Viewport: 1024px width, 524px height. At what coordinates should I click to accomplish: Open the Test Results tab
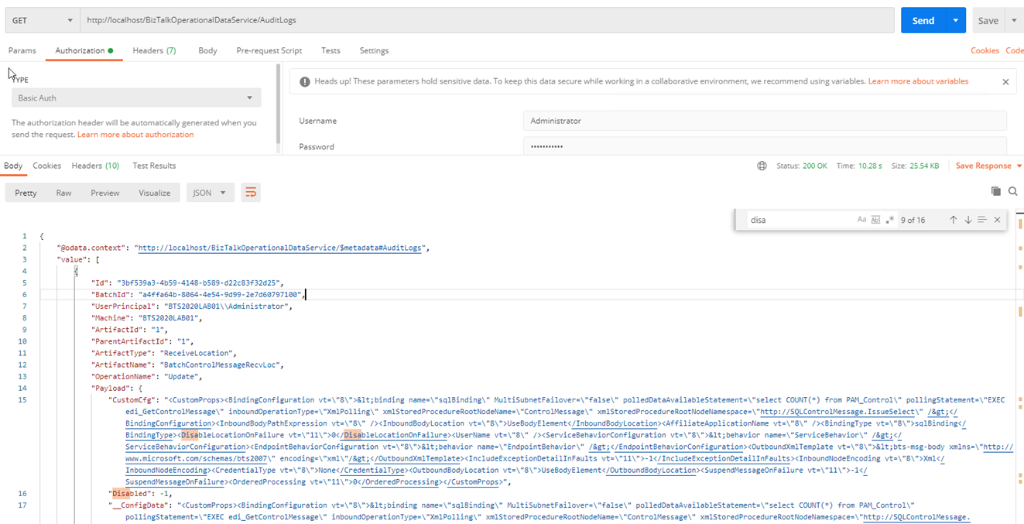[154, 166]
